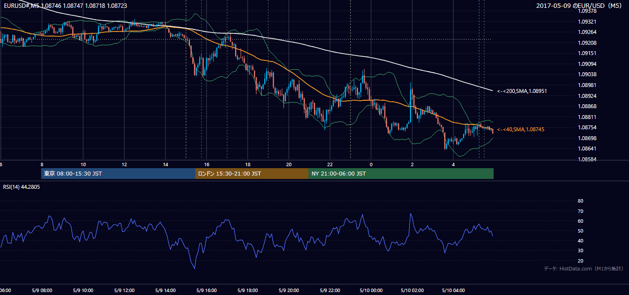Click RSI scale value 30

tap(580, 251)
